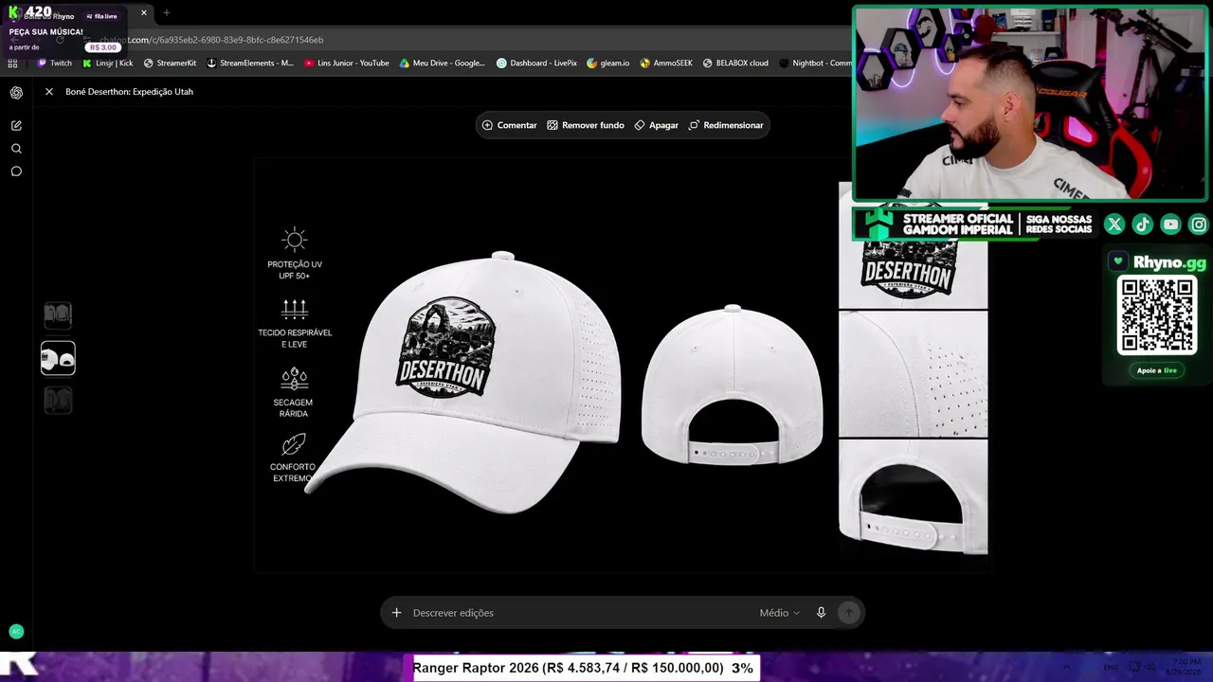
Task: Click the TECIDO RESPIRÁVEL E LEVE label
Action: [x=295, y=338]
